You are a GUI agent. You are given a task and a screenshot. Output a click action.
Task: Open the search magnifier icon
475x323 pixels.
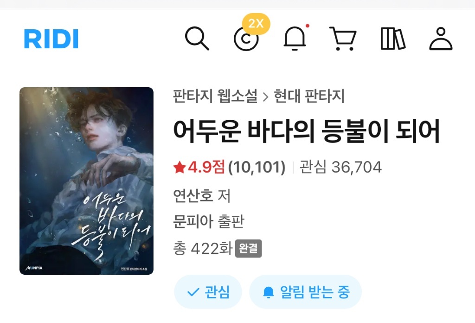point(197,39)
